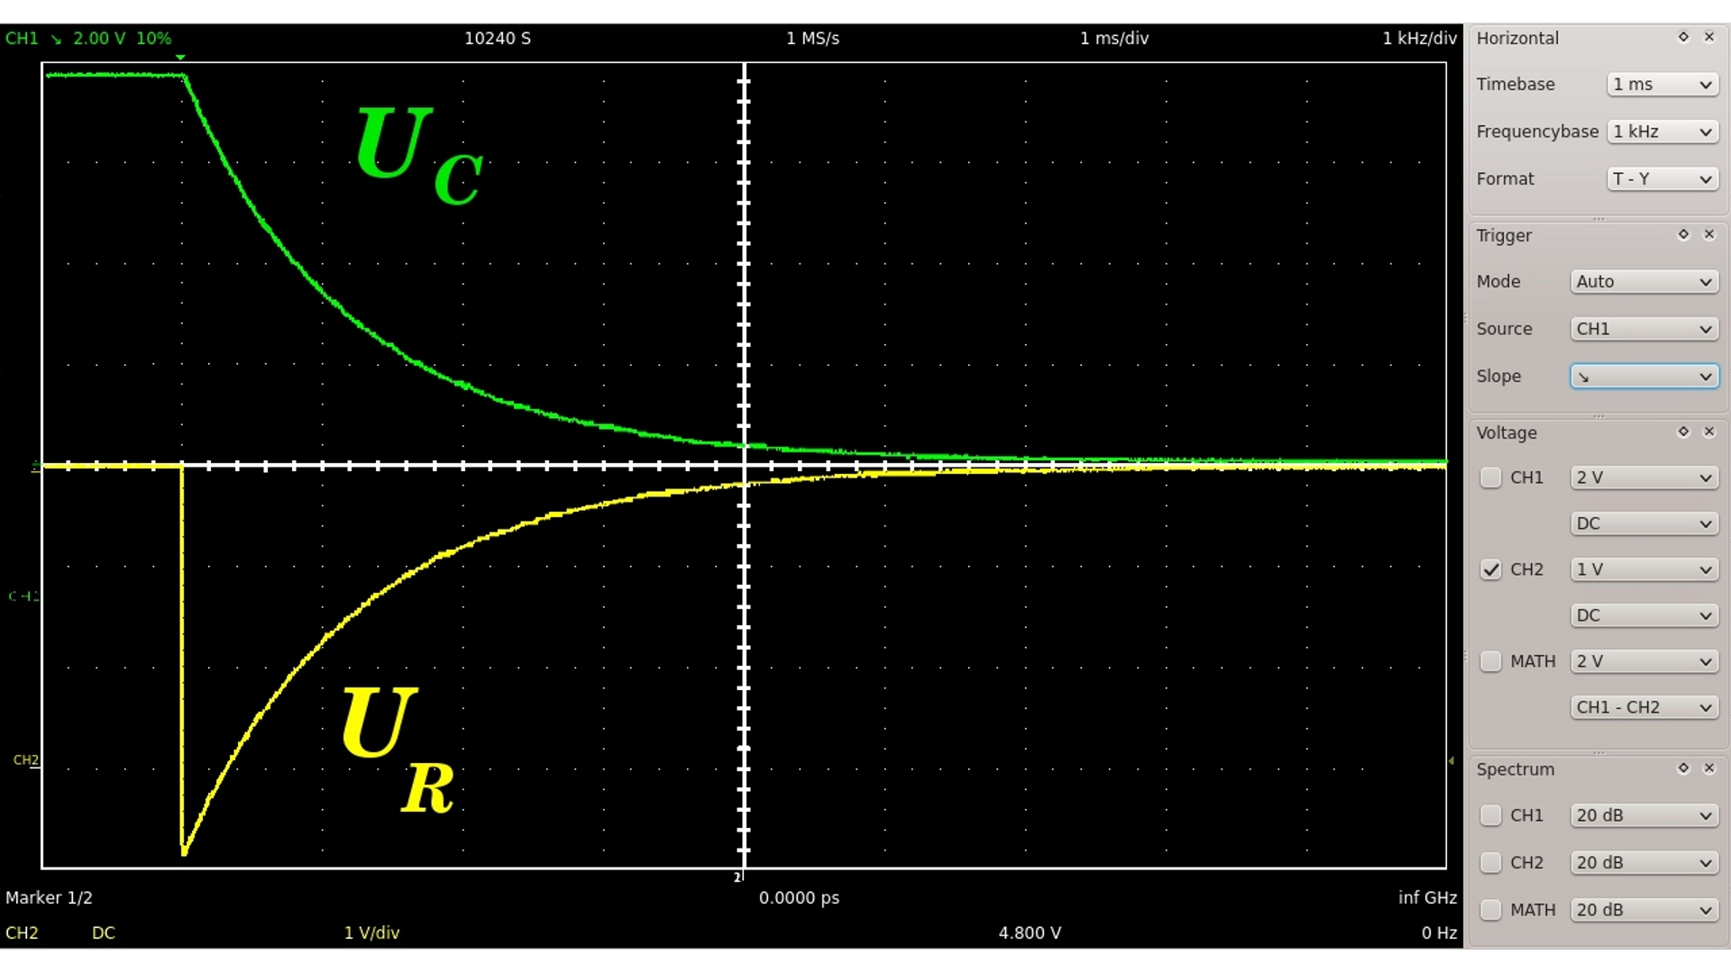Close the Voltage dock panel
The height and width of the screenshot is (973, 1731).
coord(1708,432)
